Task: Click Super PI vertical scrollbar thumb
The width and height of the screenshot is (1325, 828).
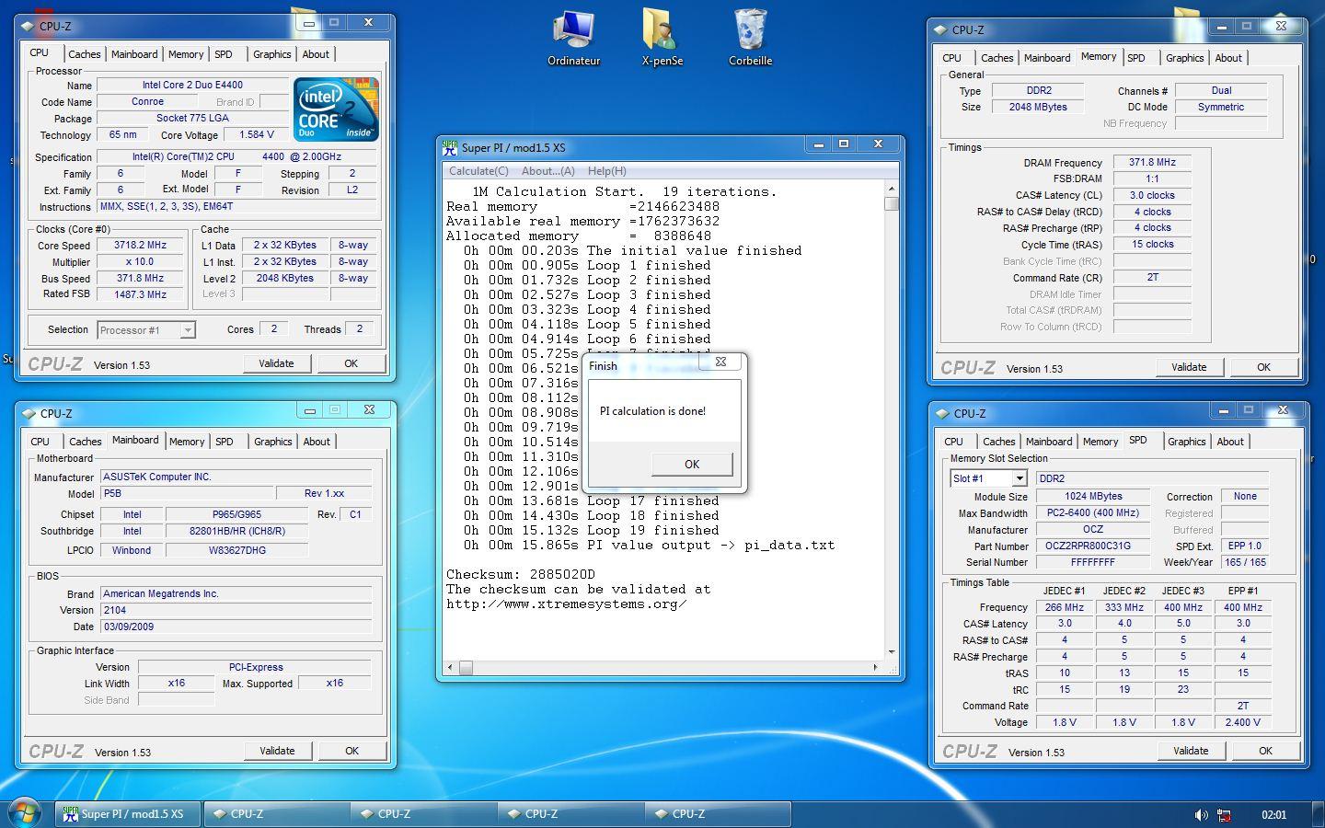Action: point(892,203)
